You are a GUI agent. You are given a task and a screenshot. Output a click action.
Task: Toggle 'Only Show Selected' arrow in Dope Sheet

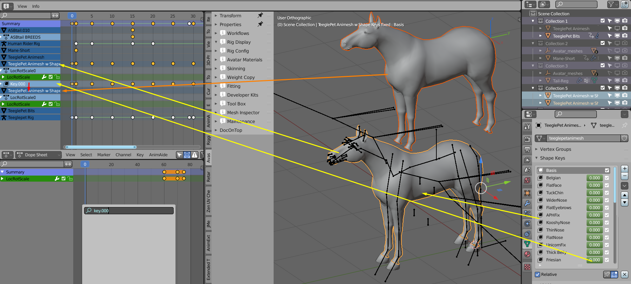coord(180,155)
